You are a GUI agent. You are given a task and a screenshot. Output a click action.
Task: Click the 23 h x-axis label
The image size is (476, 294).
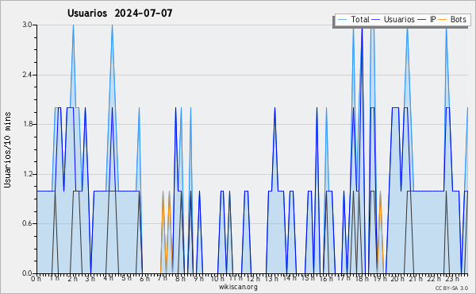(451, 278)
